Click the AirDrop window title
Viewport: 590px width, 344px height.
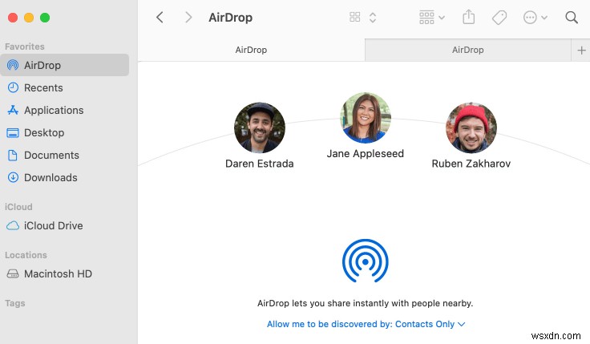(230, 18)
